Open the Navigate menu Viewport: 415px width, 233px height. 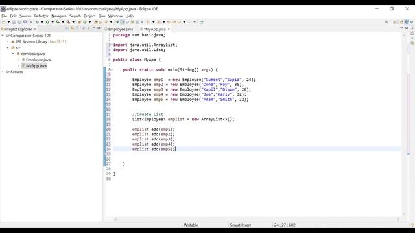[59, 16]
